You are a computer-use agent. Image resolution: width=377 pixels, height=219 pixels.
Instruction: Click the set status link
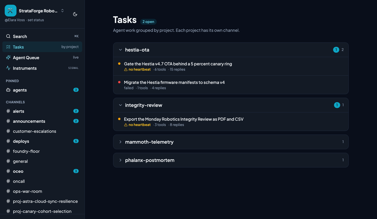tap(36, 20)
